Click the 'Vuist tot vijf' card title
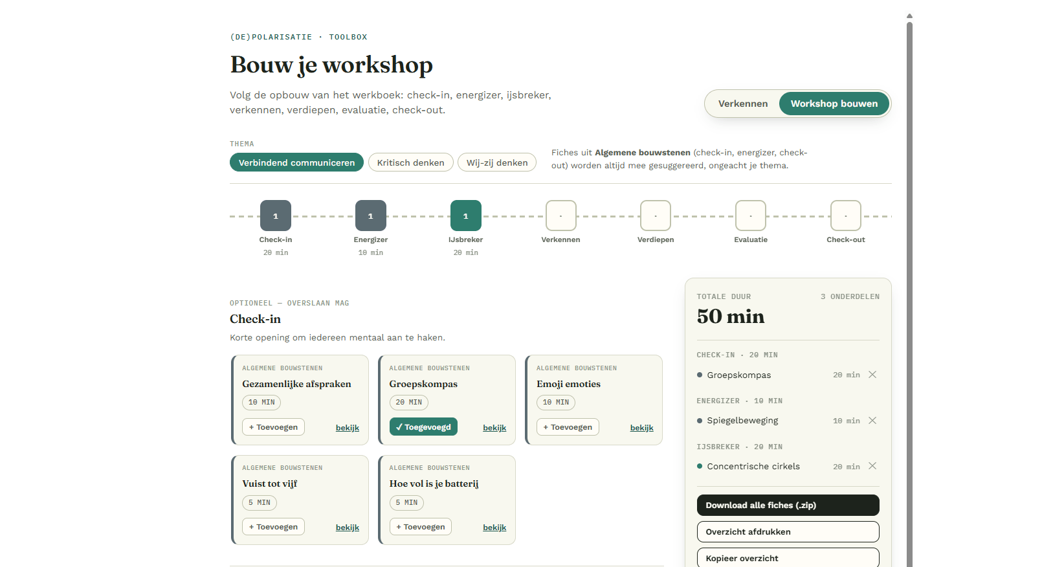The image size is (1064, 567). [270, 484]
